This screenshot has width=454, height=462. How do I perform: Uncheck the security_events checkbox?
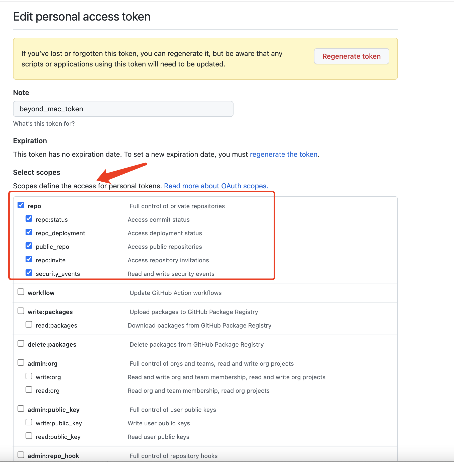coord(29,273)
